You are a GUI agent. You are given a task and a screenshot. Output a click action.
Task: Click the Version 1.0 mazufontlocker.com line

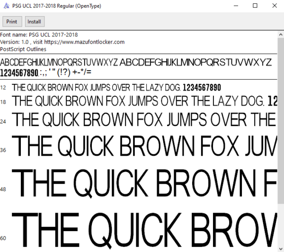pos(62,42)
